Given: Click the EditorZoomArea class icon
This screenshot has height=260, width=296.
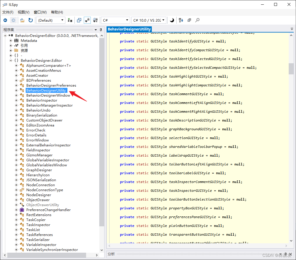Looking at the screenshot, I should point(22,125).
